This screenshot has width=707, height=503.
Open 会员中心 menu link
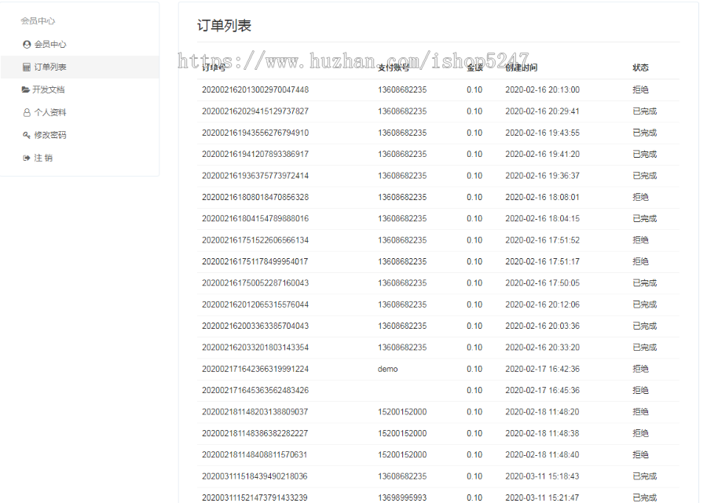point(50,44)
